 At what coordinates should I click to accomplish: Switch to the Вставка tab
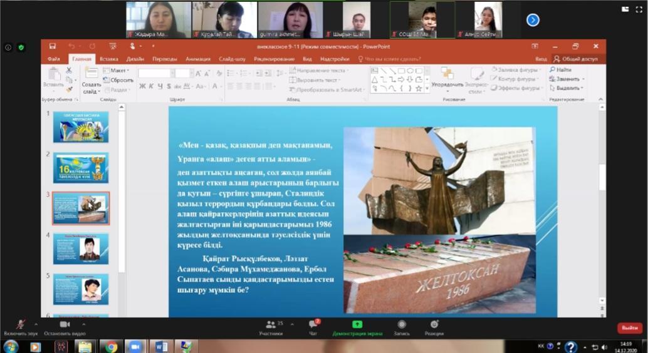click(x=108, y=59)
